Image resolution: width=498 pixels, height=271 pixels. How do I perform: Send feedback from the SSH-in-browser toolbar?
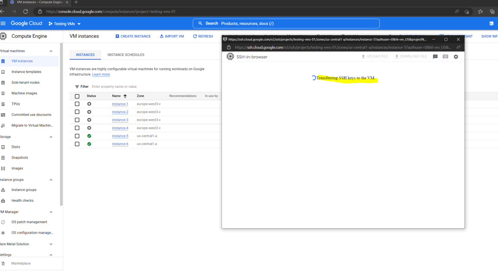click(435, 56)
